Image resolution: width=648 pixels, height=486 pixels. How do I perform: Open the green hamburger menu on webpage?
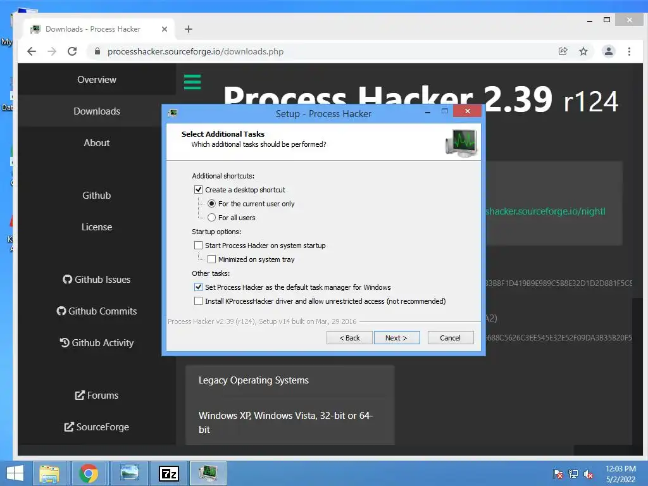coord(192,82)
